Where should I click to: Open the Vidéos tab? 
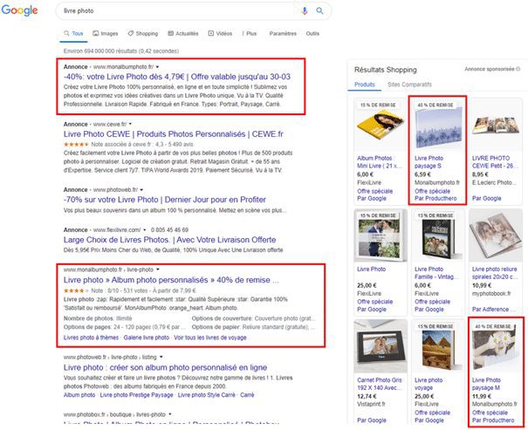click(x=220, y=34)
